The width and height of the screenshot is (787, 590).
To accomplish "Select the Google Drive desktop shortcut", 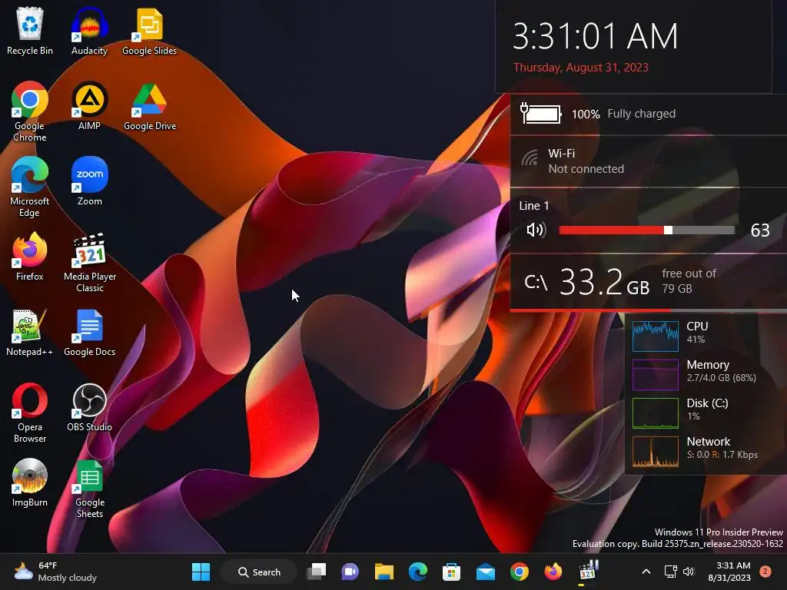I will (150, 106).
